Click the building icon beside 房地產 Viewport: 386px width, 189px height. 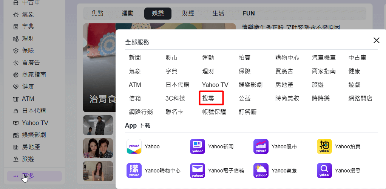click(x=16, y=147)
